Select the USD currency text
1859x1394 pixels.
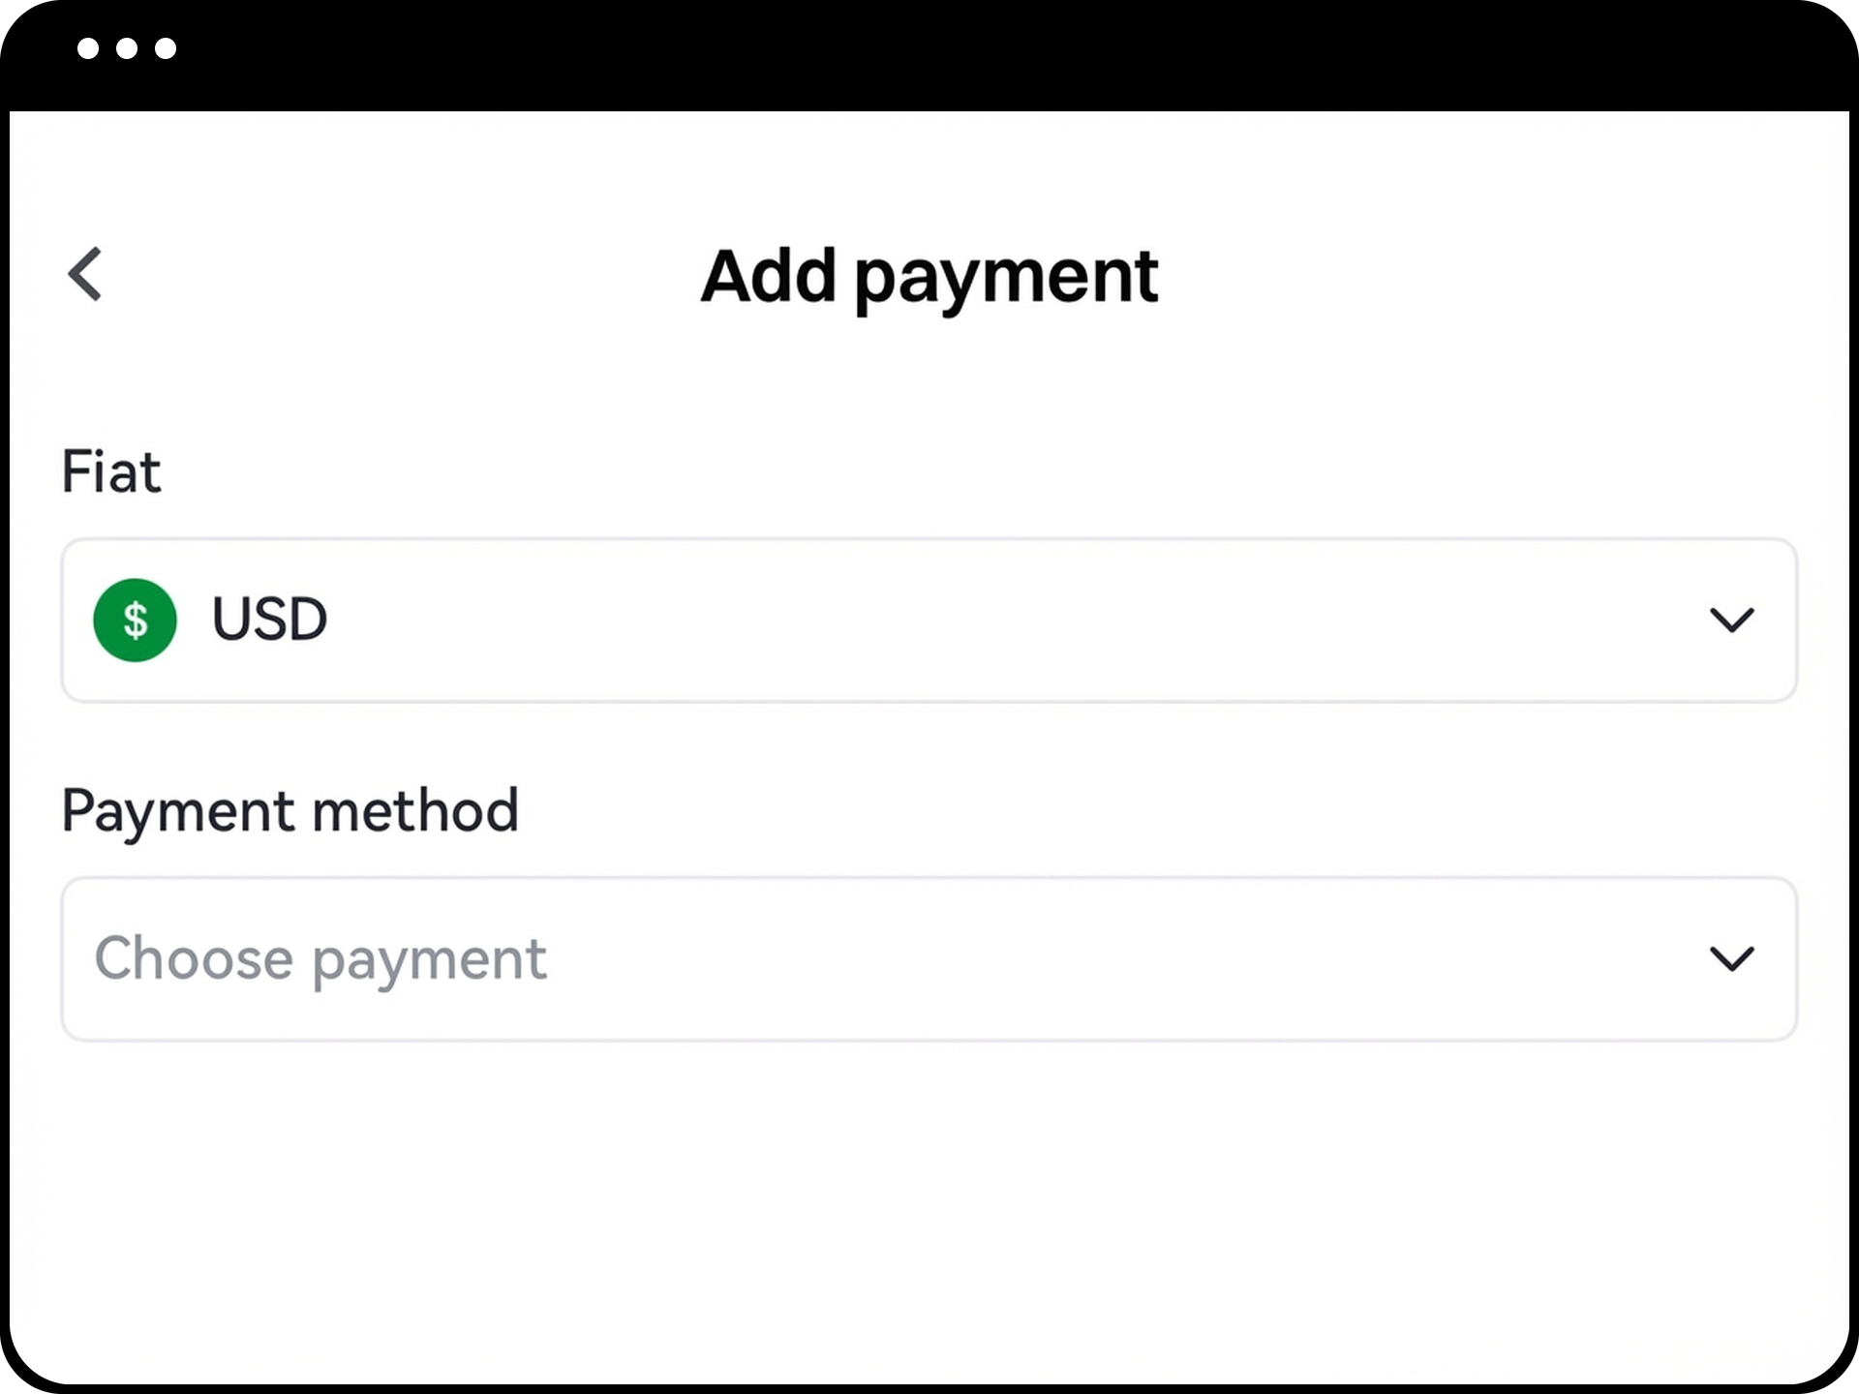point(269,620)
